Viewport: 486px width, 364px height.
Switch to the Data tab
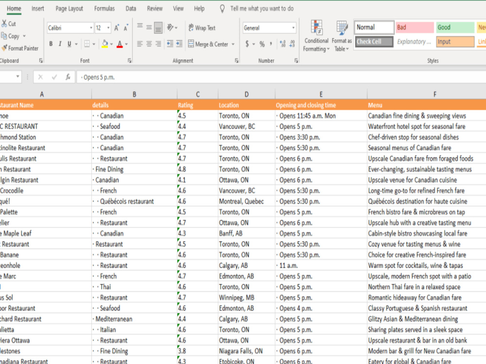(131, 9)
